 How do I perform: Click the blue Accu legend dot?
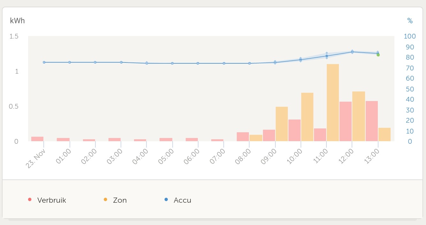coord(166,200)
